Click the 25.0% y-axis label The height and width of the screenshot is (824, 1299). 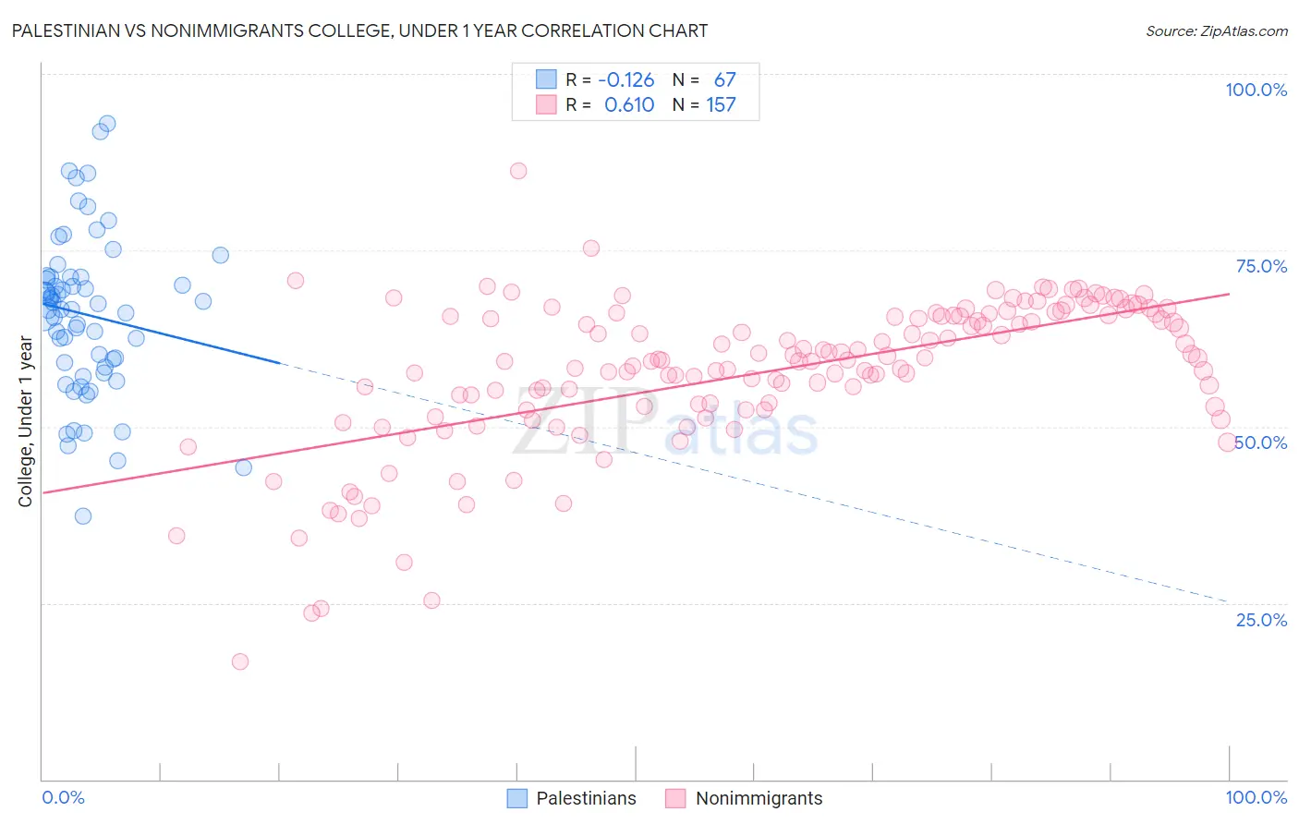(x=1261, y=620)
